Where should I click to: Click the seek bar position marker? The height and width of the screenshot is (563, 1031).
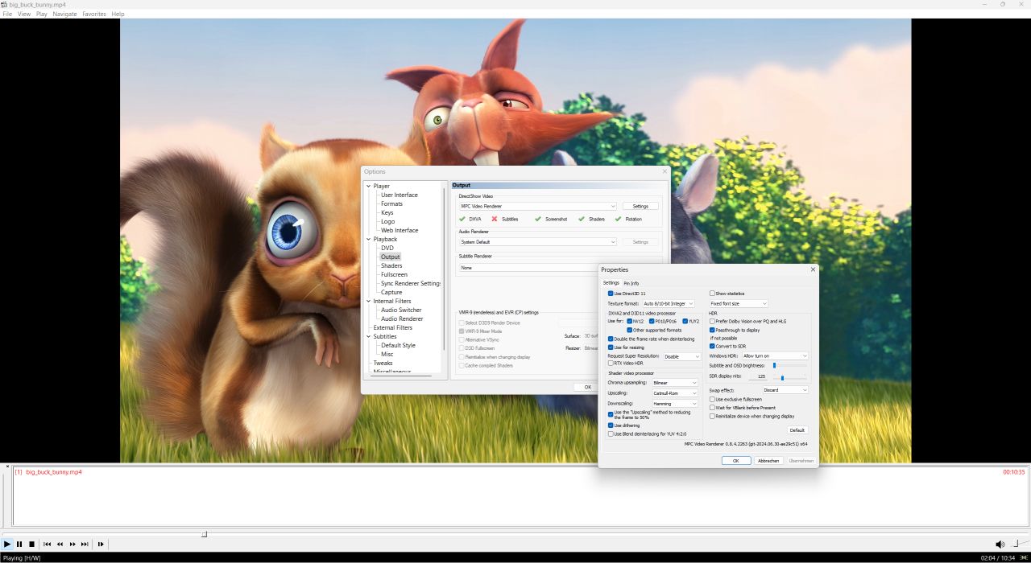(x=204, y=534)
